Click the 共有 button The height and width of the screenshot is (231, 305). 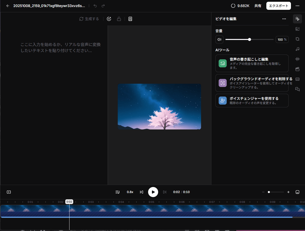[x=258, y=6]
